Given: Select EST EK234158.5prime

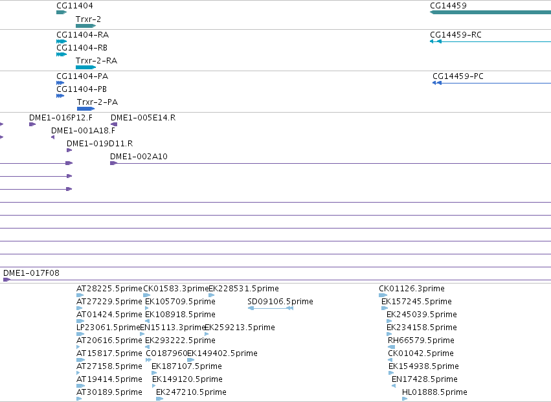Looking at the screenshot, I should pos(422,328).
